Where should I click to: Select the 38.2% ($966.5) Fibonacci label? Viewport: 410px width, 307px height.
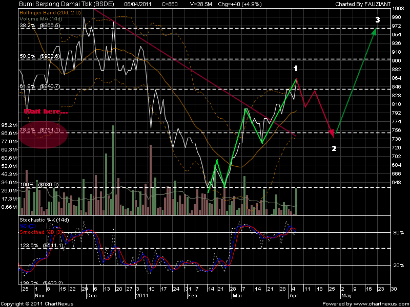(x=40, y=26)
